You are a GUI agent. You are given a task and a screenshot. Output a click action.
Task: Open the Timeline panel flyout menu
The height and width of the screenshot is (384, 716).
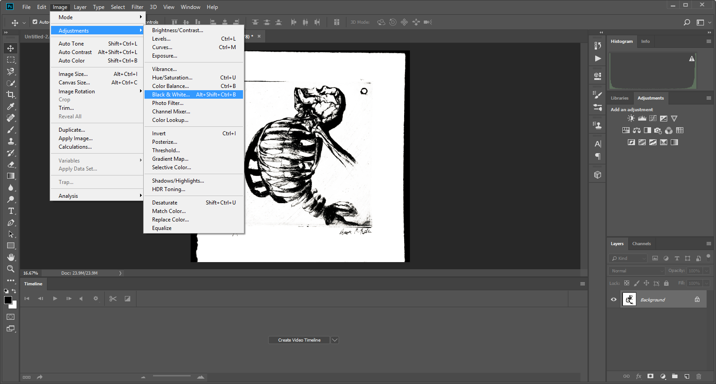coord(583,284)
